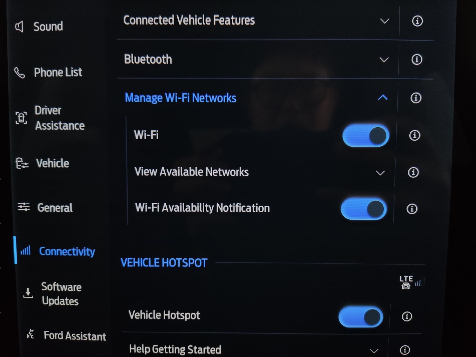Expand the Bluetooth settings chevron

click(x=384, y=60)
